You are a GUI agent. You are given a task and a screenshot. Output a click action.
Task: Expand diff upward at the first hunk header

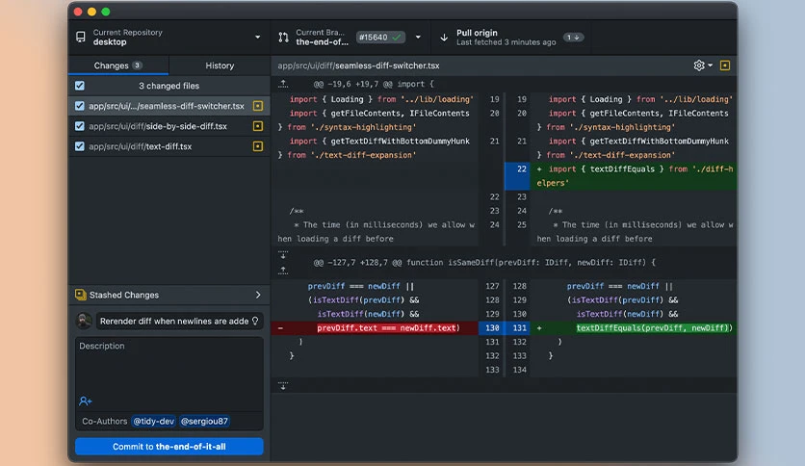tap(283, 84)
